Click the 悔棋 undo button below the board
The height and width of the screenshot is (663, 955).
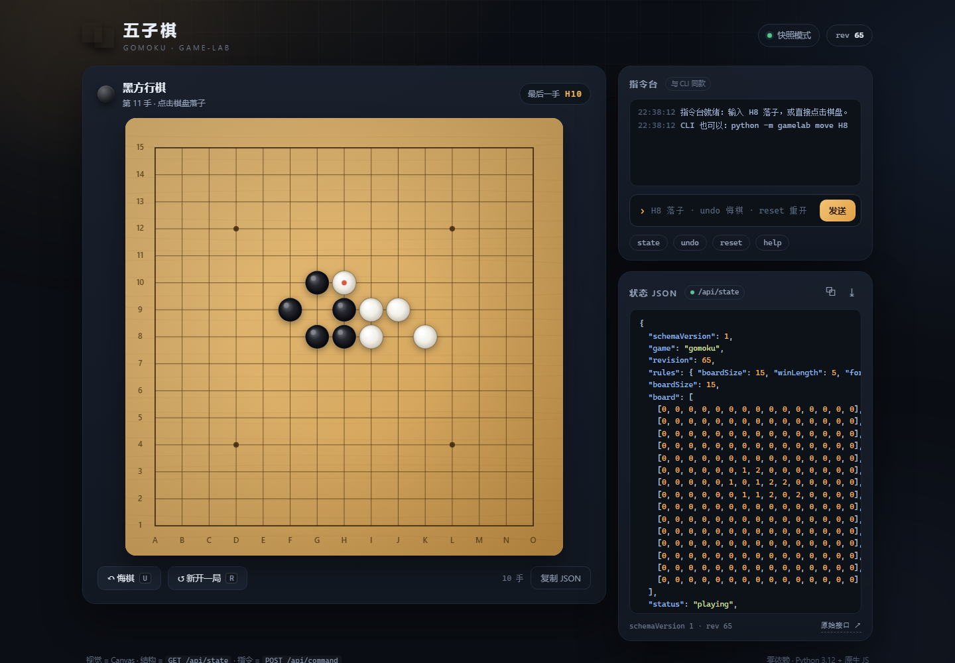click(x=129, y=578)
